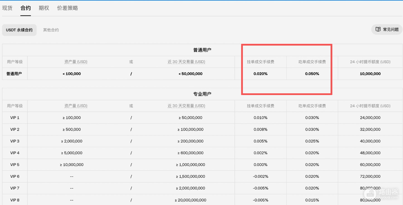This screenshot has height=205, width=403.
Task: Click the < 100,000 asset cell
Action: pyautogui.click(x=72, y=74)
